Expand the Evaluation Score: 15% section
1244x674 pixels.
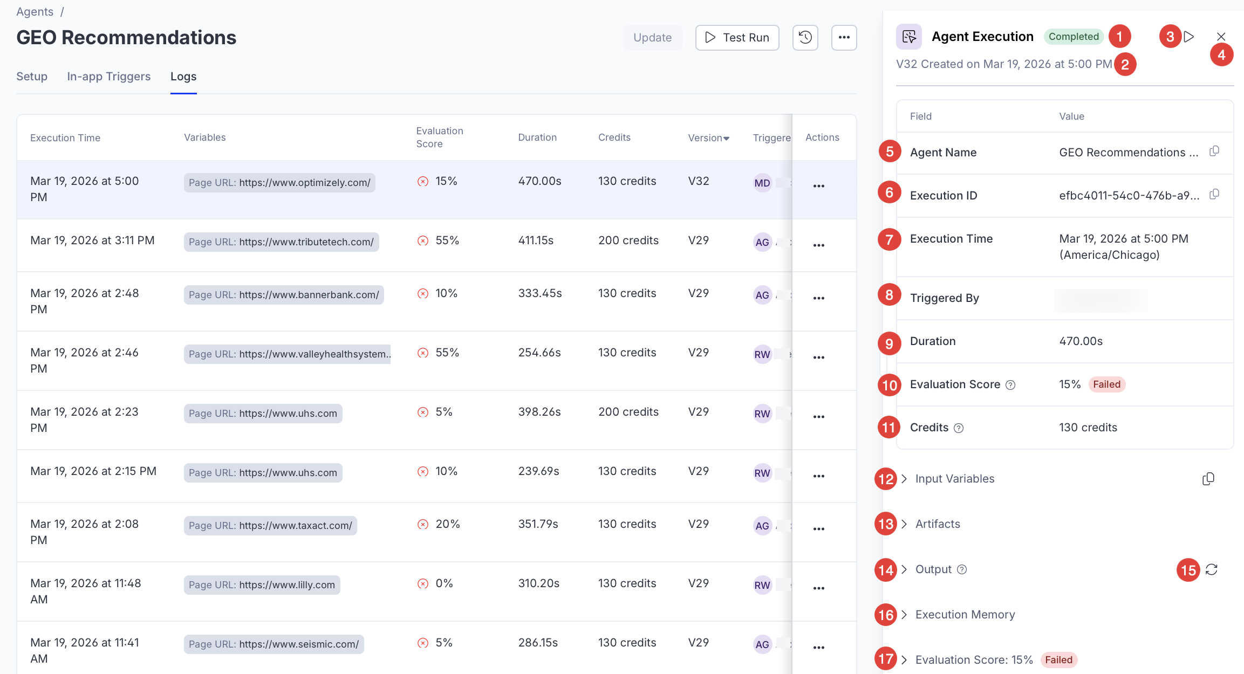point(973,660)
